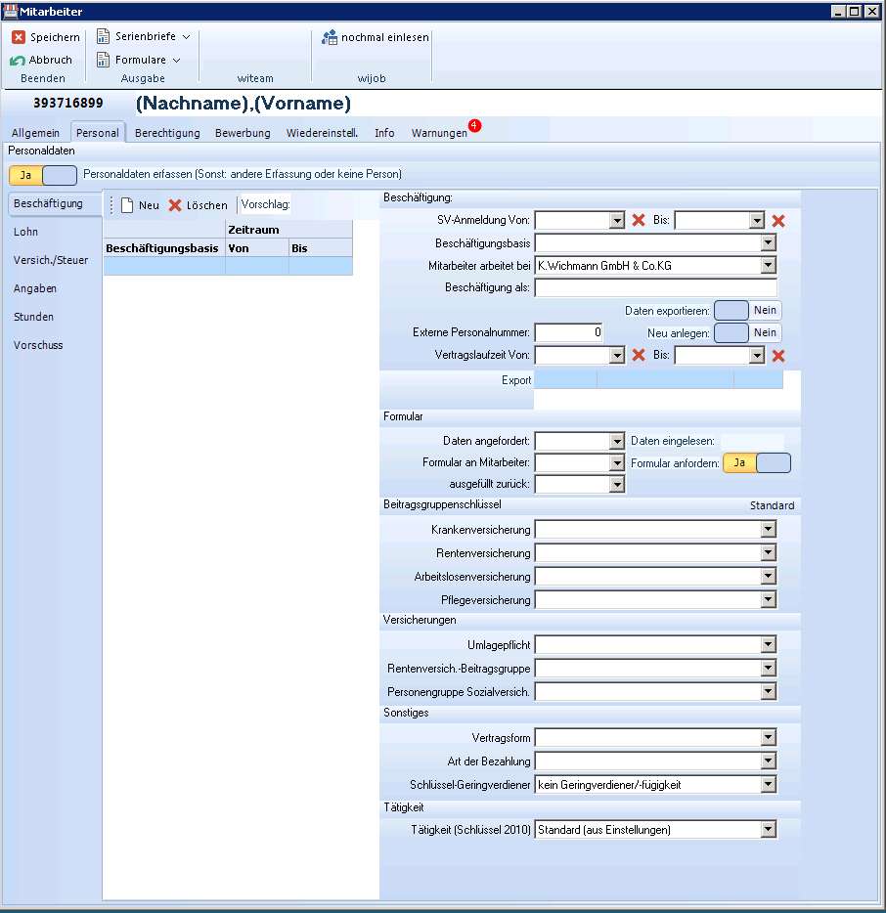
Task: Toggle the Neu anlegen switch
Action: coord(748,332)
